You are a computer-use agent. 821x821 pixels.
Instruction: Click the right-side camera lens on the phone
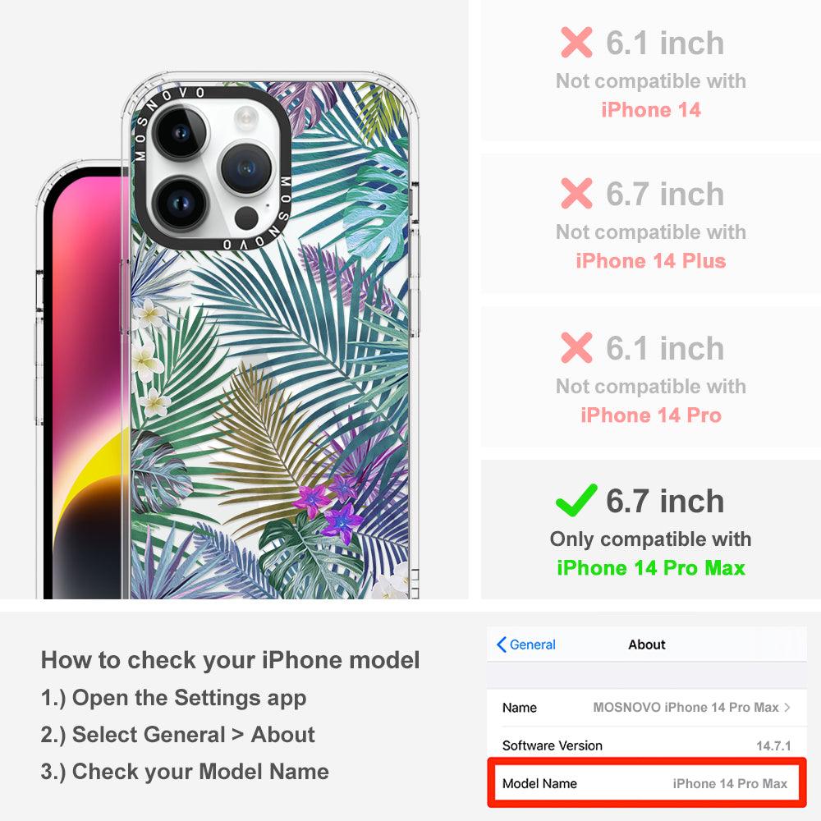coord(245,167)
